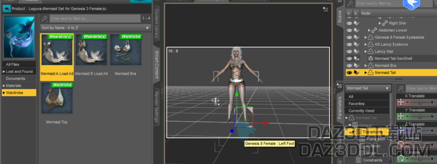
Task: Select the Constraints property group
Action: tap(372, 160)
